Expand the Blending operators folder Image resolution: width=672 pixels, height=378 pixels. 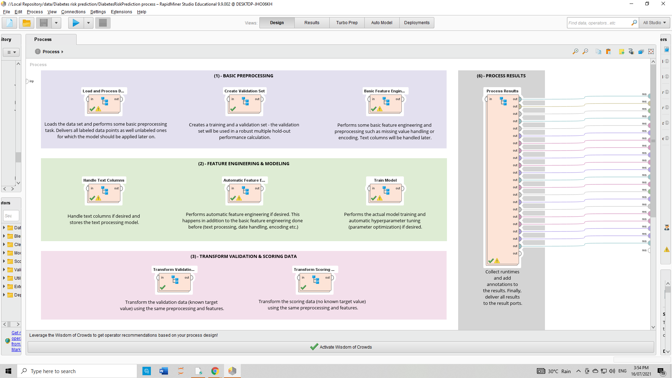click(4, 236)
